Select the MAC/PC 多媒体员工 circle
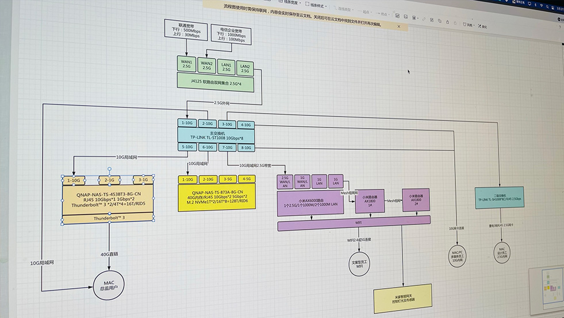 click(458, 255)
